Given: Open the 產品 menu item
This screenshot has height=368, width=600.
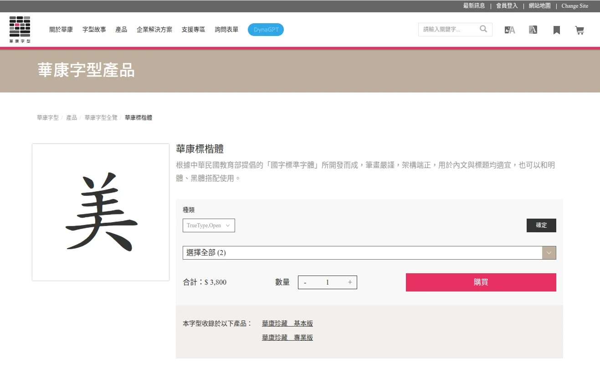Looking at the screenshot, I should pos(121,30).
